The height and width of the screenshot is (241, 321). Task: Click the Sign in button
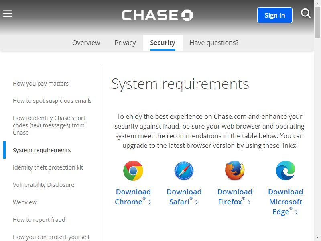click(275, 15)
